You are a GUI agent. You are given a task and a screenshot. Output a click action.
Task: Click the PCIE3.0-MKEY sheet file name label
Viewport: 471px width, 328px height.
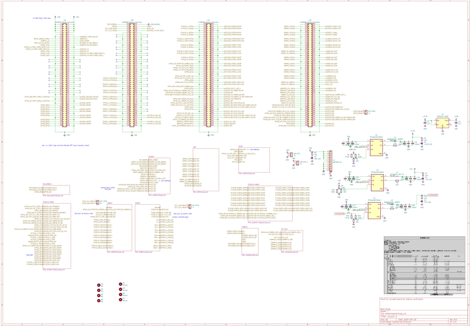[259, 223]
